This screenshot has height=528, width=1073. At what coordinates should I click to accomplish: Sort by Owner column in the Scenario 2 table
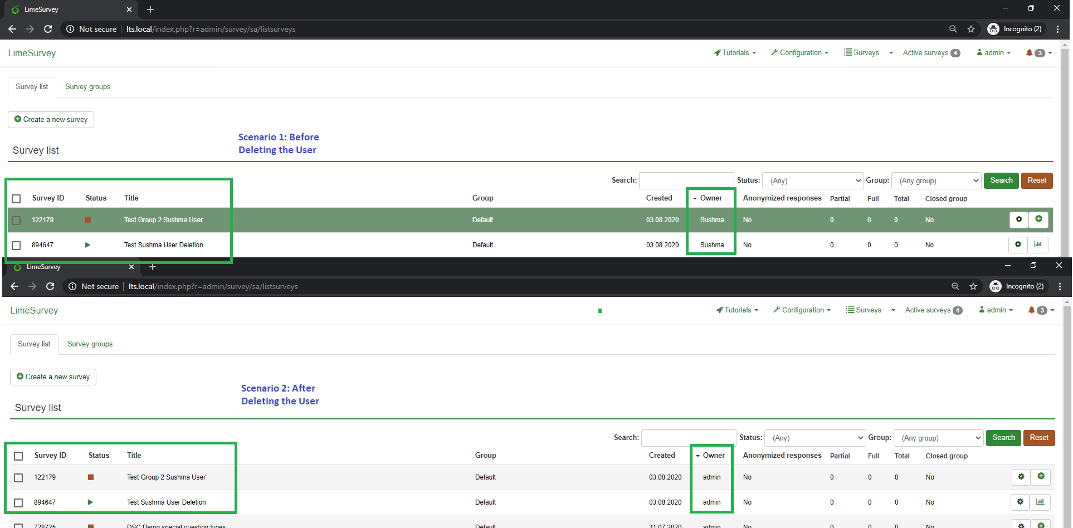[713, 456]
